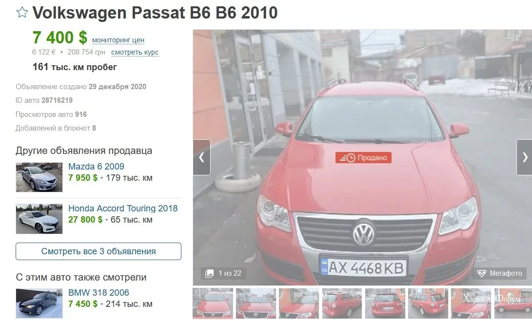
Task: Open Honda Accord Touring 2018 listing
Action: coord(123,208)
